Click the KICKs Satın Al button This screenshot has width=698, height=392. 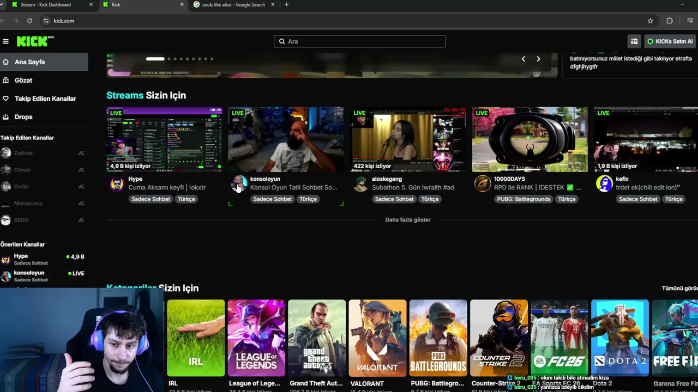tap(670, 41)
